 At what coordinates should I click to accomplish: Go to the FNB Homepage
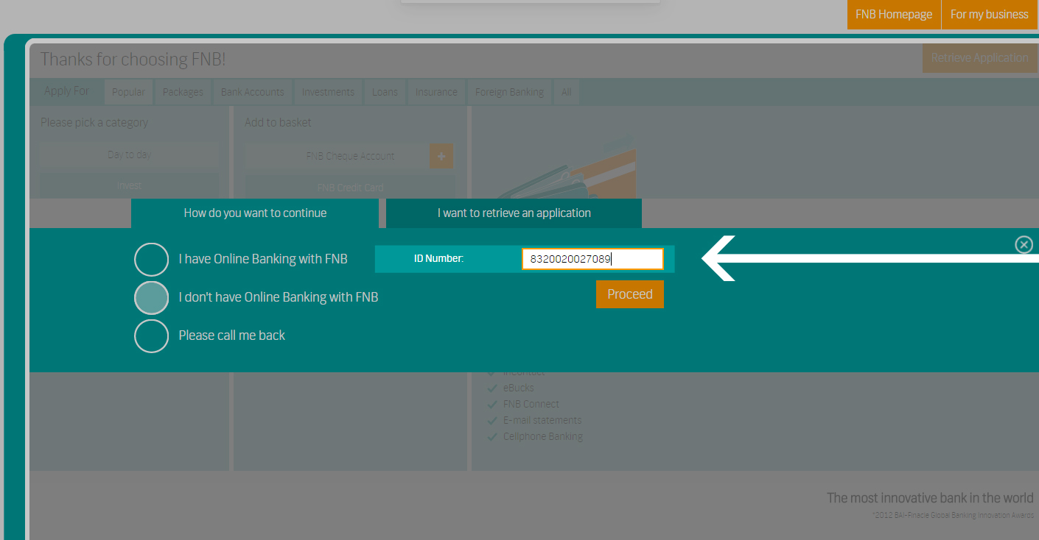[893, 15]
